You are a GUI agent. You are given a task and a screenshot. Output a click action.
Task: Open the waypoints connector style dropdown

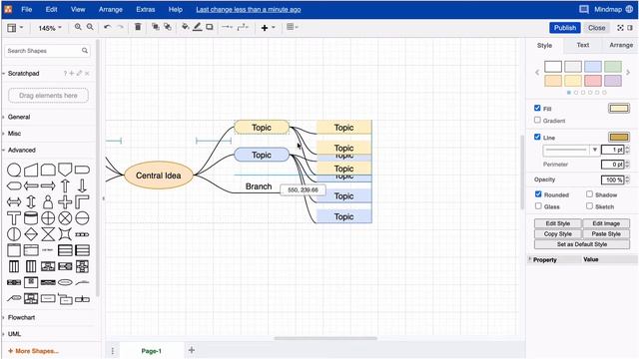243,27
